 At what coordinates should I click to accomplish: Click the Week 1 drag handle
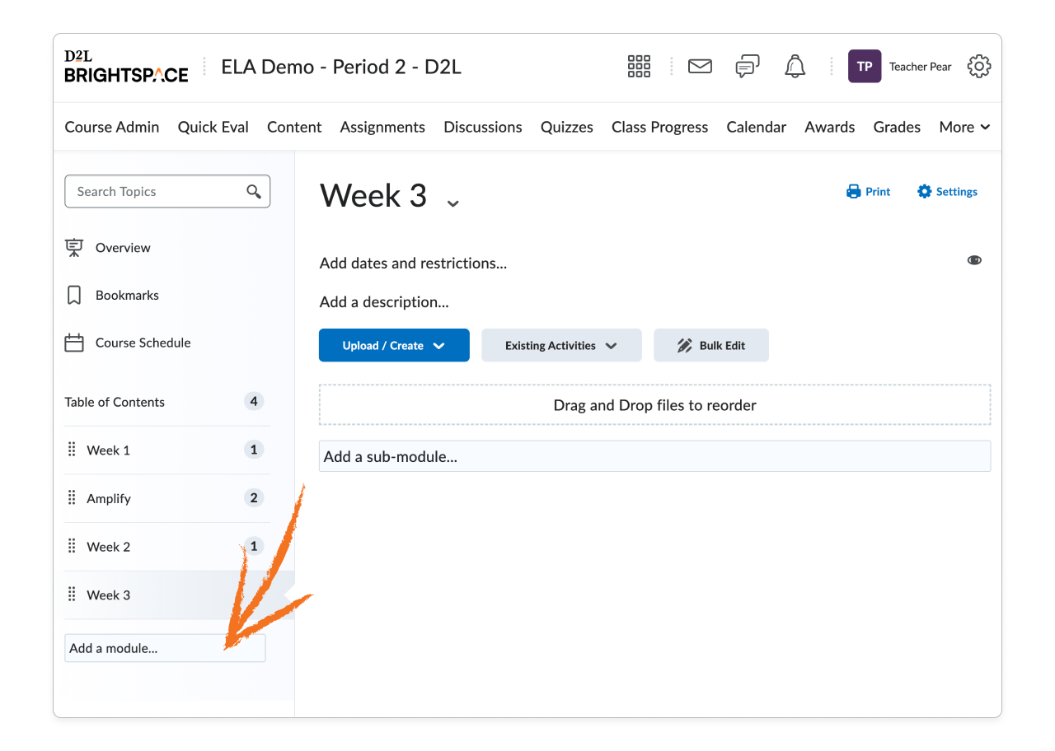coord(72,450)
